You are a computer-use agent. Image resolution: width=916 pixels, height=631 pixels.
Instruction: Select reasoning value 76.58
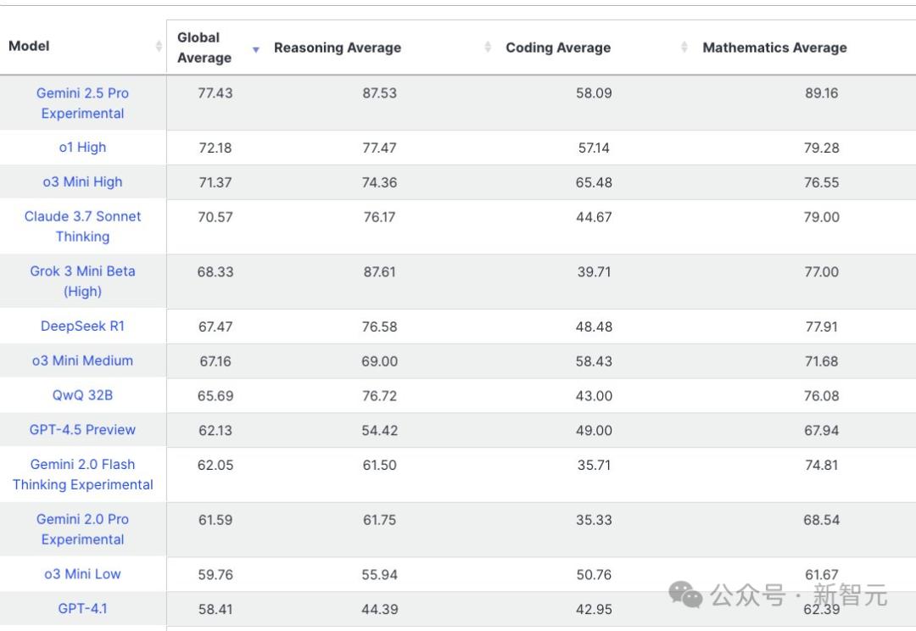[379, 327]
